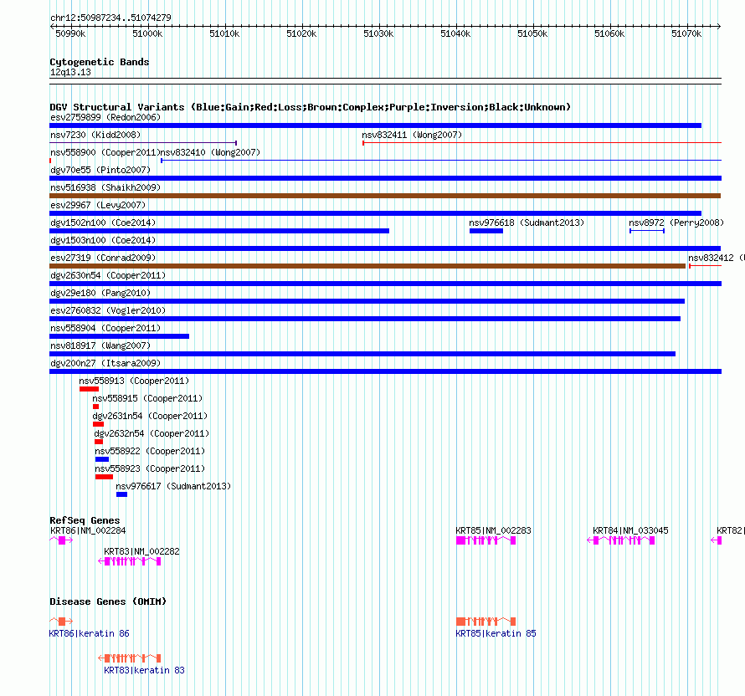
Task: Click the red dgv2631n54 variant bar
Action: point(98,424)
